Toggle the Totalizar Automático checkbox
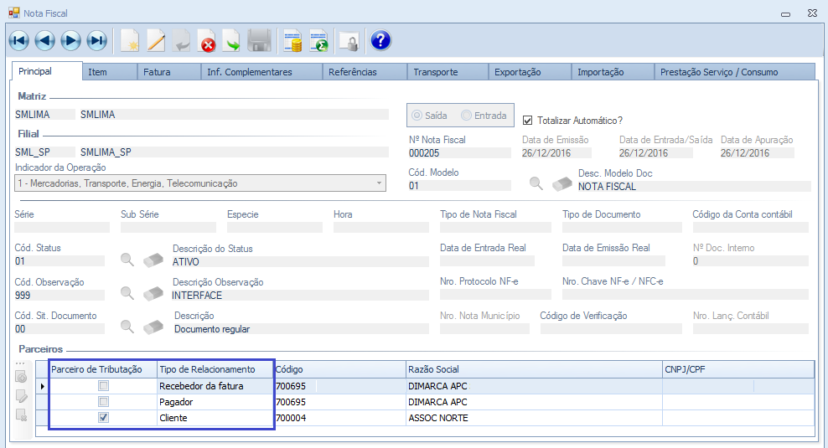 pos(528,121)
